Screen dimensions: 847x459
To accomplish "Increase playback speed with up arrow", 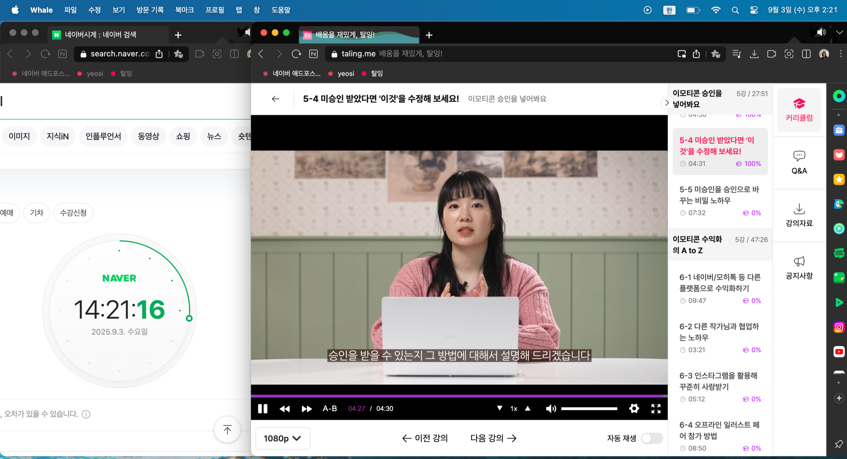I will [527, 408].
